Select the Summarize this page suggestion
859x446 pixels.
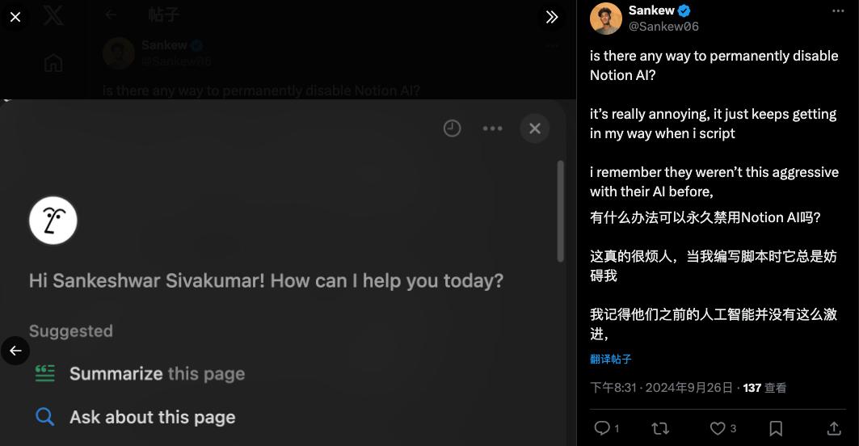point(157,374)
